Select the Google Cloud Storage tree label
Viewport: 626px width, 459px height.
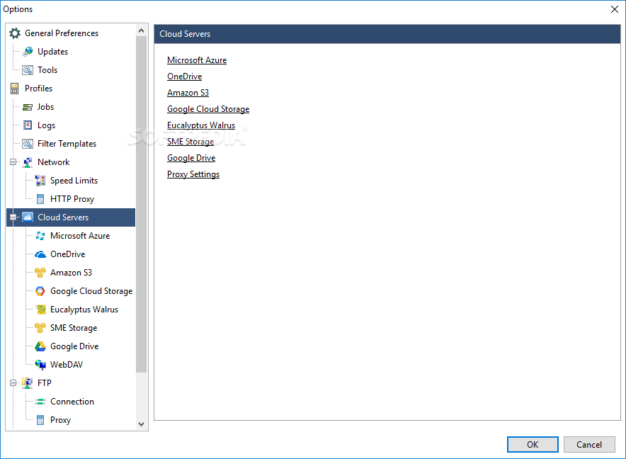coord(91,291)
